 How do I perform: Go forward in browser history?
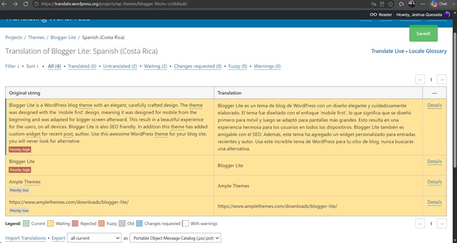point(15,4)
